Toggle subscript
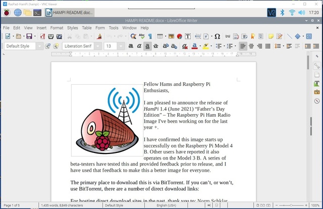 click(174, 46)
